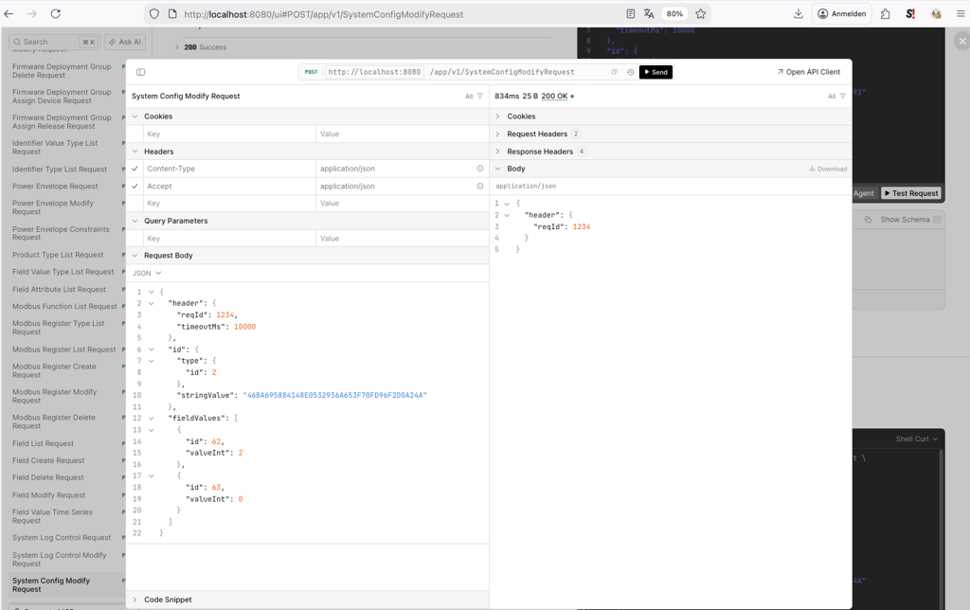This screenshot has height=610, width=970.
Task: Uncheck the Accept header checkbox
Action: click(135, 187)
